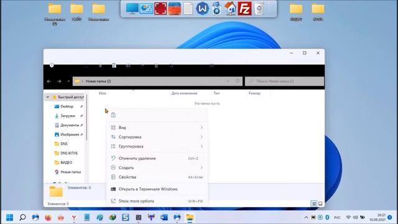Viewport: 398px width, 224px height.
Task: Launch the red screen capture dock icon
Action: (160, 9)
